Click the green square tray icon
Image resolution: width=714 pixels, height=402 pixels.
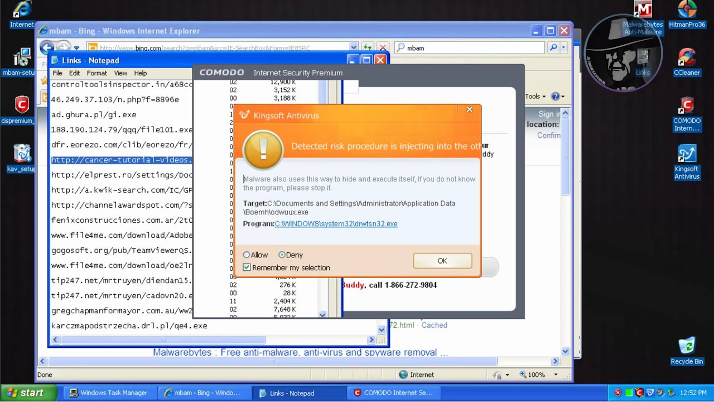(x=629, y=393)
